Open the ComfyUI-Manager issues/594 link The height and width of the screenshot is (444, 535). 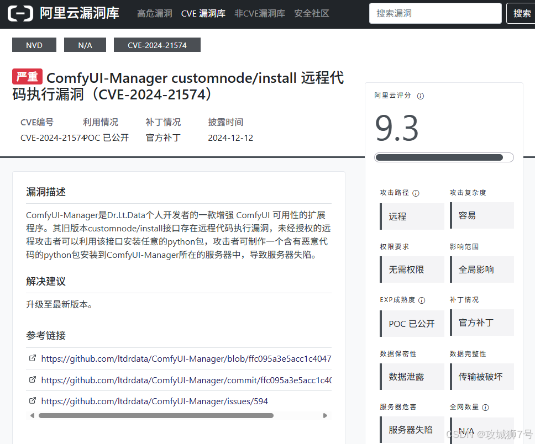click(x=155, y=401)
